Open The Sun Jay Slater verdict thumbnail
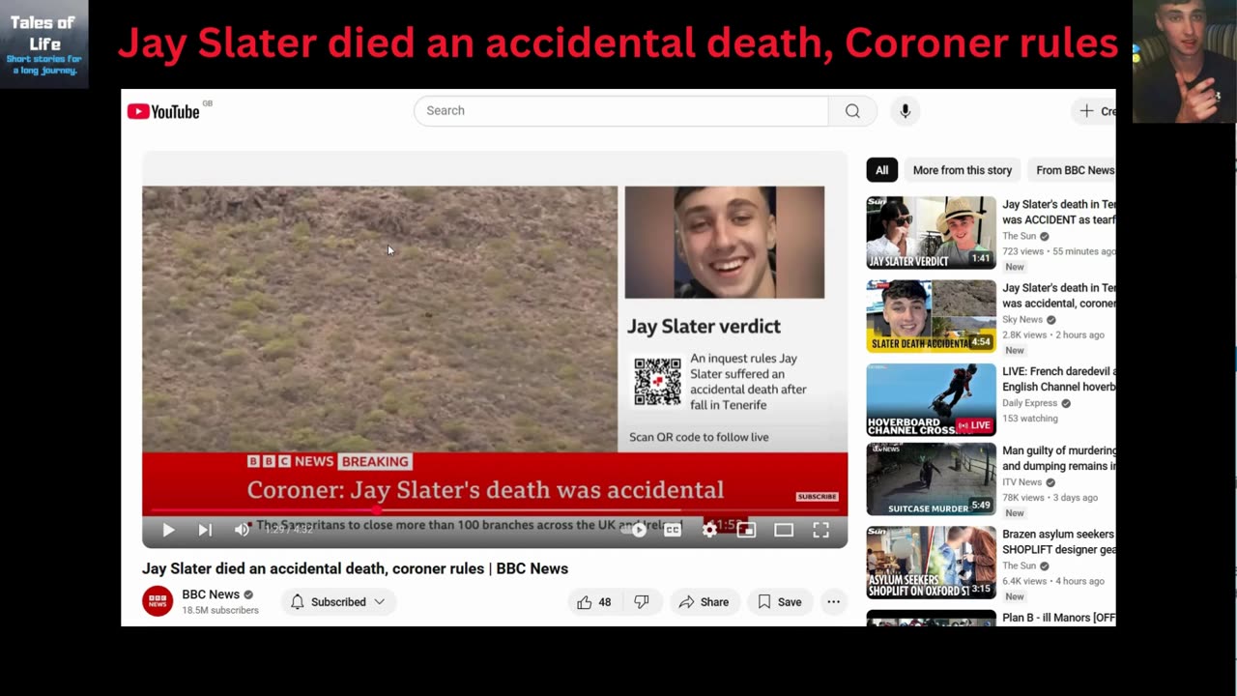The image size is (1237, 696). [931, 233]
